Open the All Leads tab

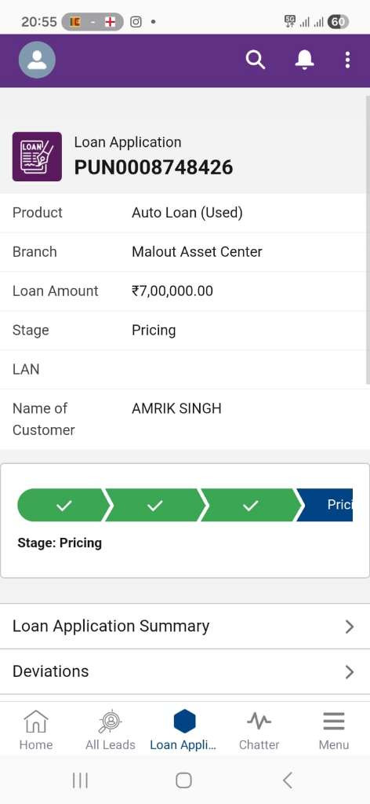(110, 731)
